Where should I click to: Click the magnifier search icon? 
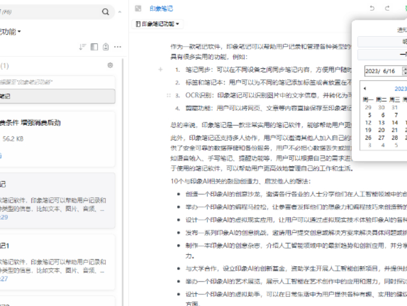106,12
